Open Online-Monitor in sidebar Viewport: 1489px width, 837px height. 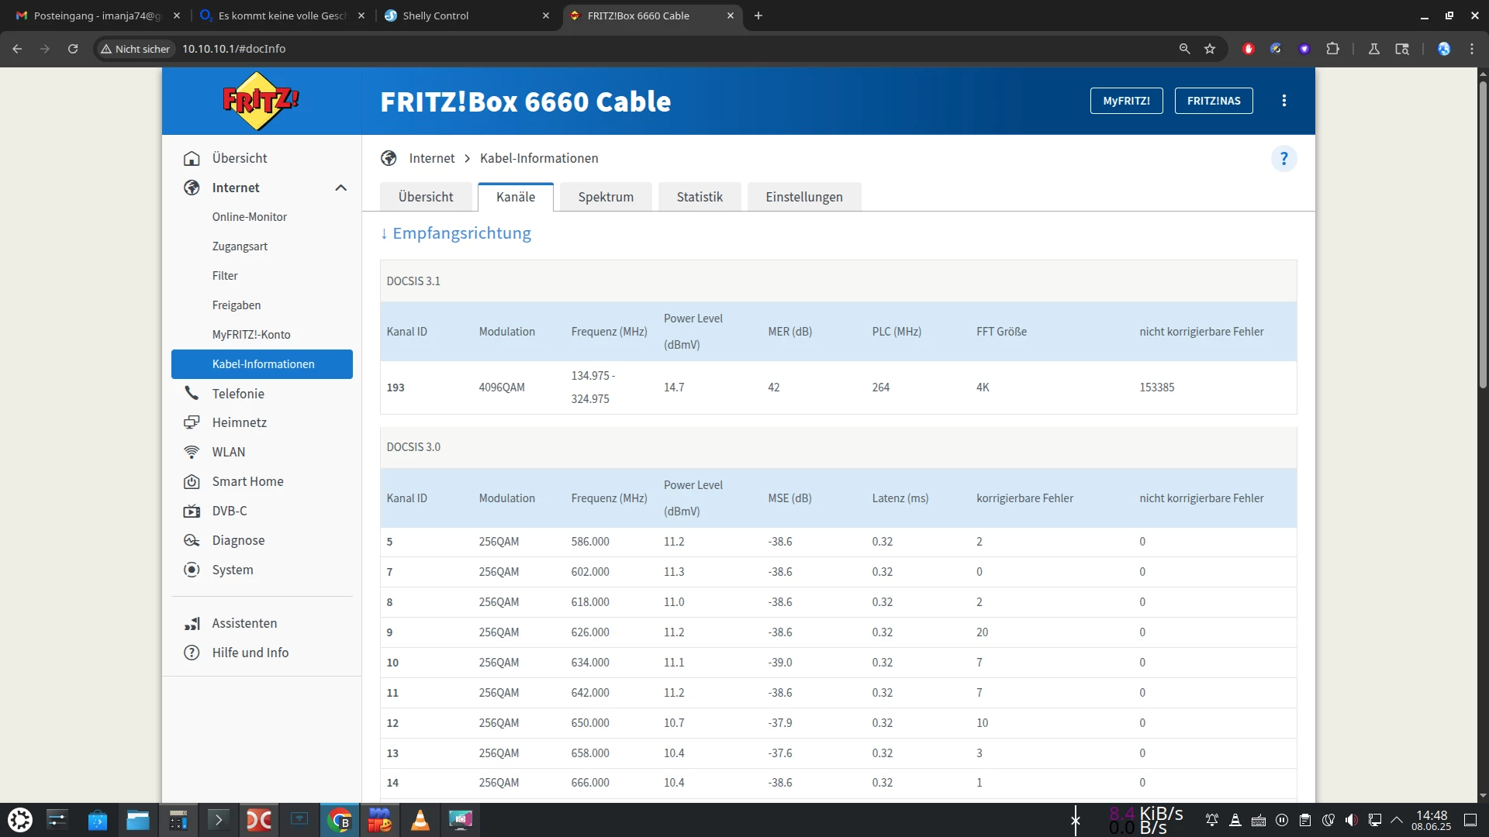click(249, 217)
